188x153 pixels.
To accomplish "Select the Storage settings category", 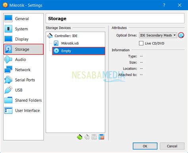I will coord(23,49).
